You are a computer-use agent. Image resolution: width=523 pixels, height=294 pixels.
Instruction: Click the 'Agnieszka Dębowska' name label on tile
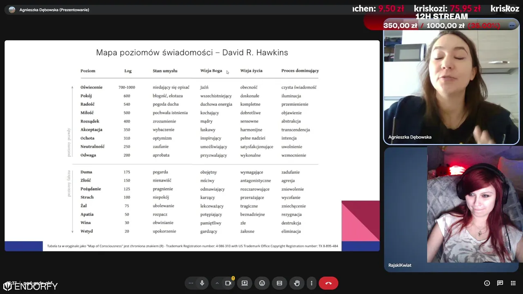tap(410, 137)
